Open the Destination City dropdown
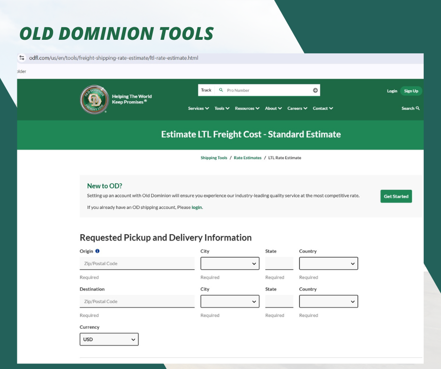This screenshot has width=441, height=369. (230, 301)
